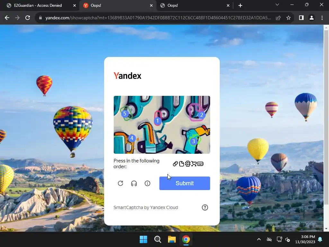Click the muted speaker tray icon
Viewport: 329px width, 247px height.
[x=288, y=239]
